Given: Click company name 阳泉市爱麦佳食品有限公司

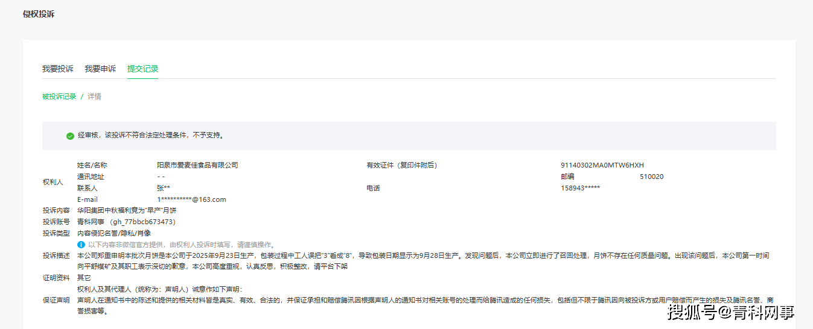Looking at the screenshot, I should tap(197, 165).
